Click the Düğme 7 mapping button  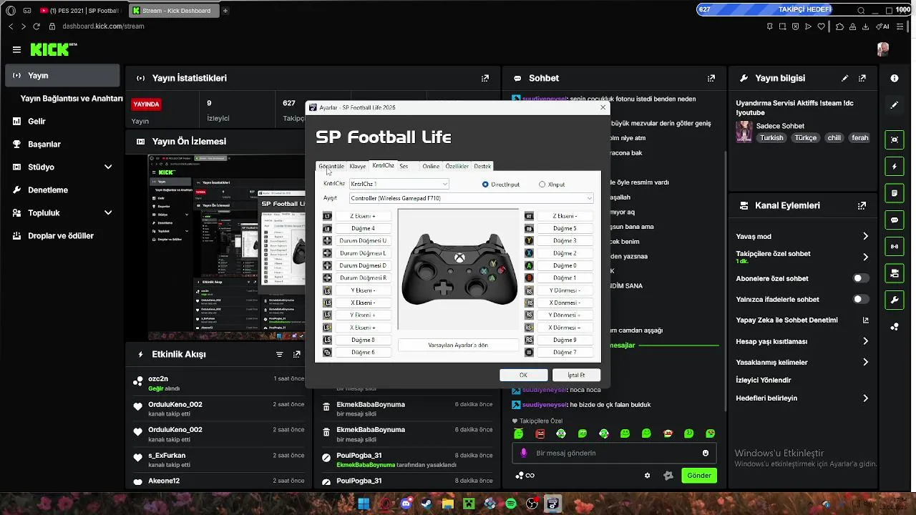click(x=565, y=352)
